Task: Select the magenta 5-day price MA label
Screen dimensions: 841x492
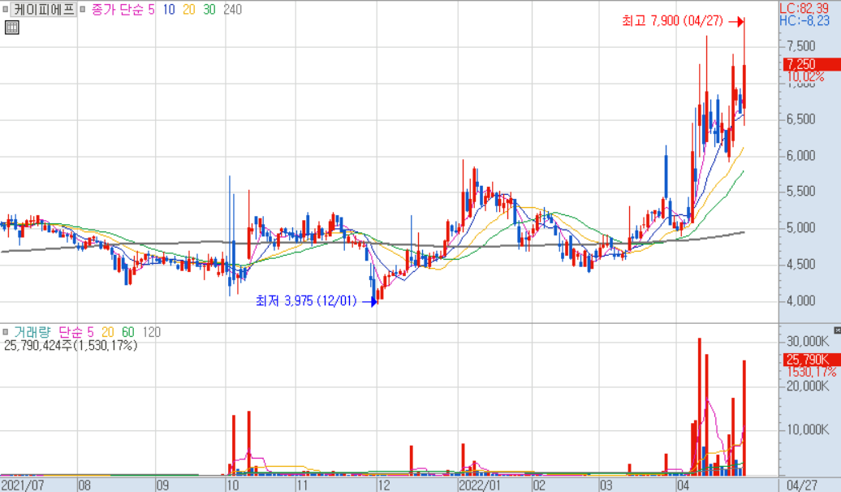Action: [x=152, y=10]
